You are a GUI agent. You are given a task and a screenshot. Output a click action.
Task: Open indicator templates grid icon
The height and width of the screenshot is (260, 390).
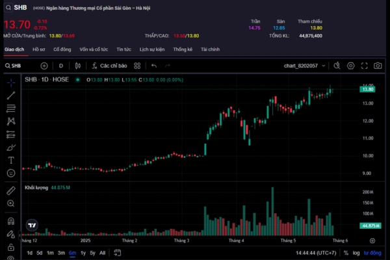(x=137, y=66)
